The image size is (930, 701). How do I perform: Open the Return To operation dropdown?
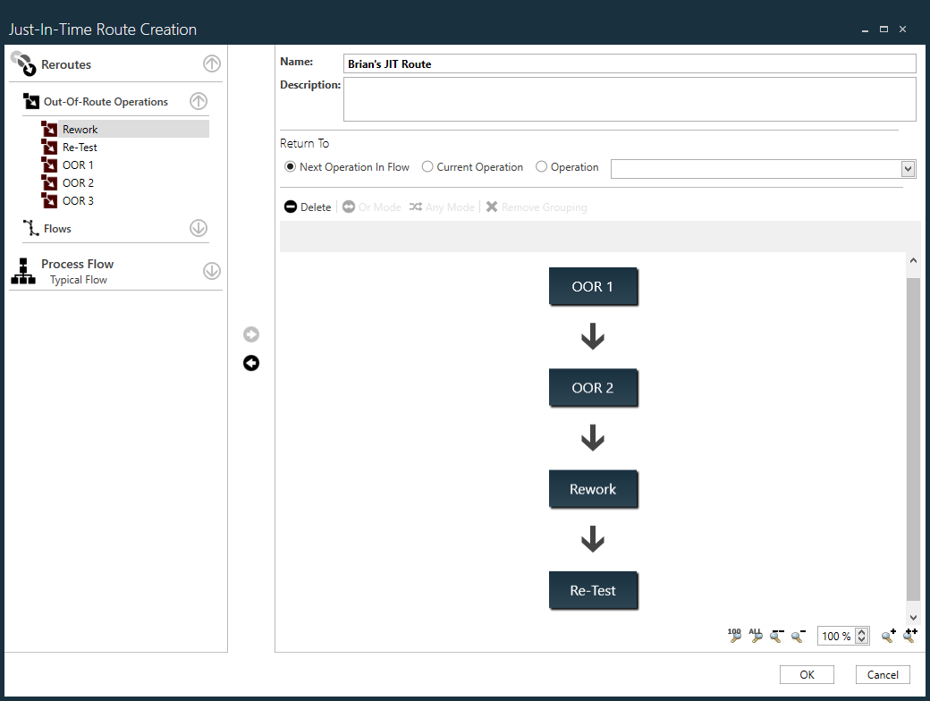click(908, 168)
